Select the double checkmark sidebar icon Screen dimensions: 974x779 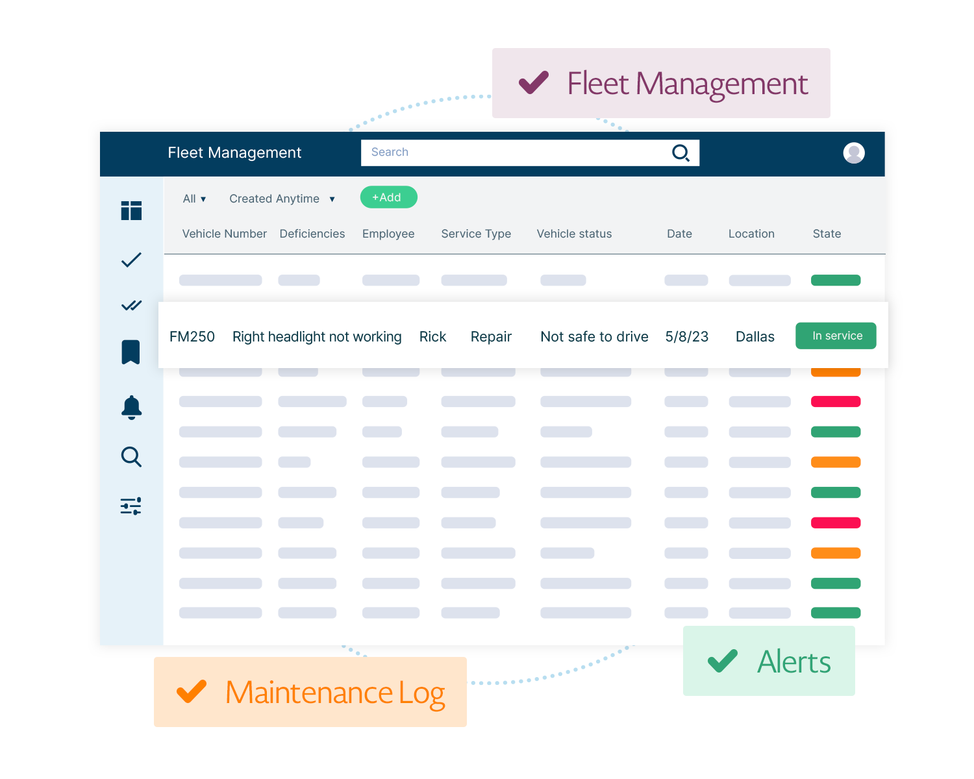[x=131, y=305]
